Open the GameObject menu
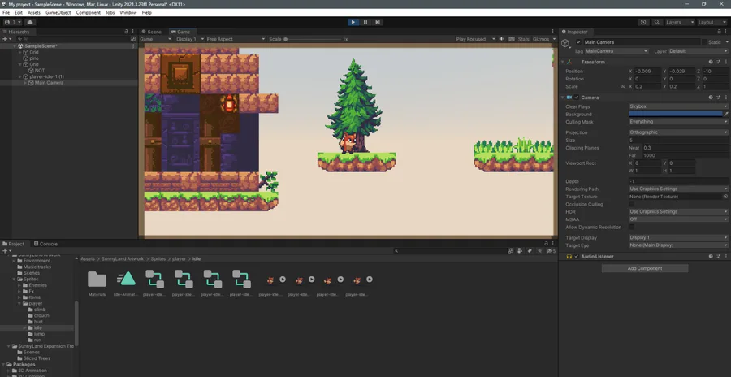Viewport: 731px width, 377px height. click(x=58, y=13)
